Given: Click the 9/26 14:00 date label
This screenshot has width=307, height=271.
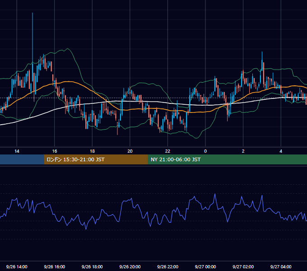Looking at the screenshot, I should click(x=17, y=266).
